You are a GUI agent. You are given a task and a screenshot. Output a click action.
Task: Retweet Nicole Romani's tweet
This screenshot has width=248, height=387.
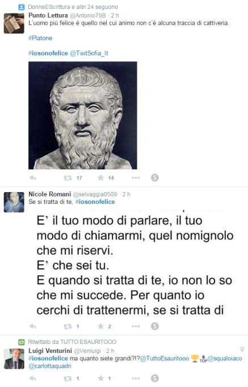tap(68, 326)
